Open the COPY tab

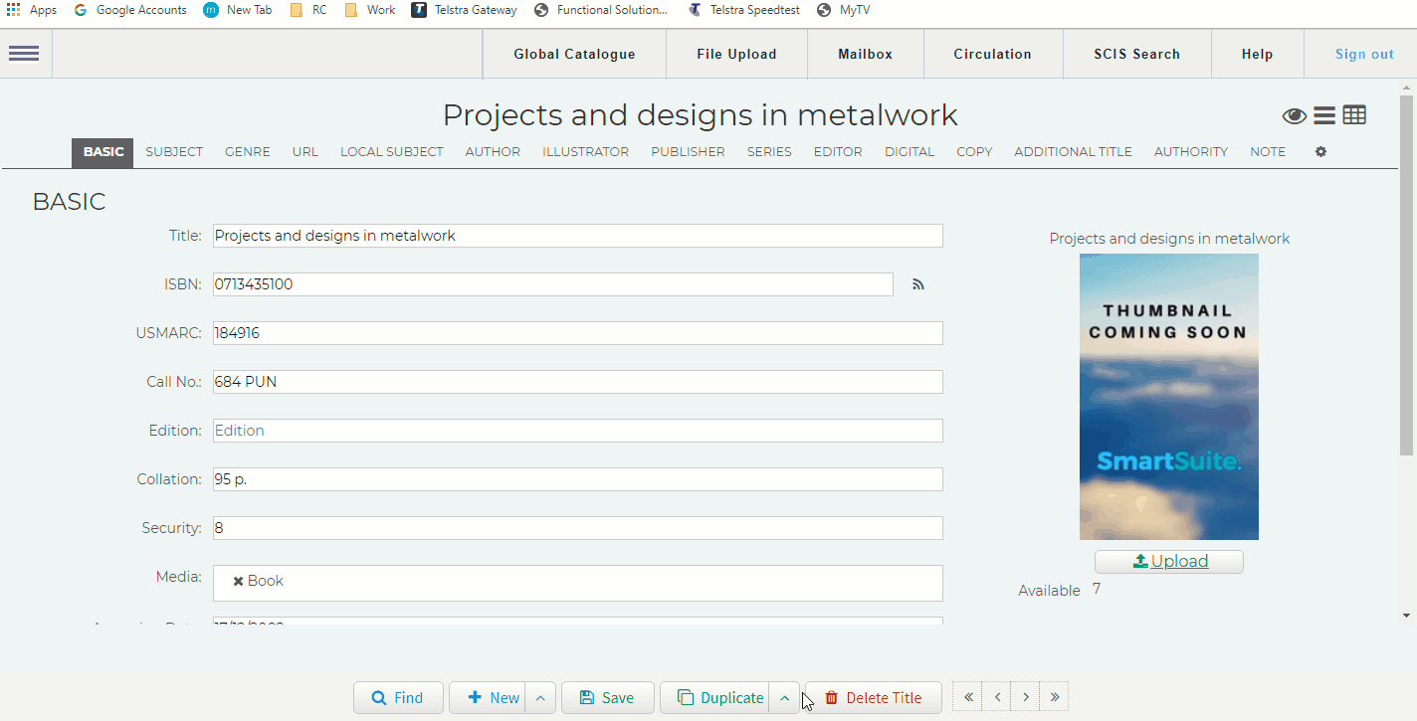[974, 152]
